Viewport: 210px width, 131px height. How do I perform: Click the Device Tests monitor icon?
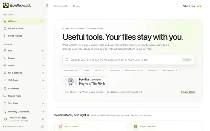(x=5, y=96)
